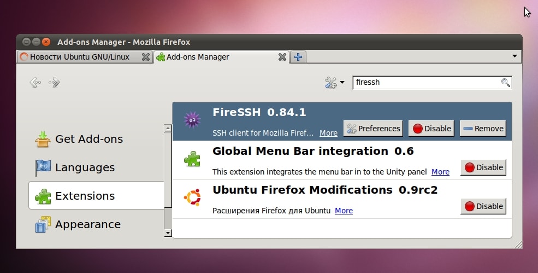Open More link for Global Menu Bar
Viewport: 538px width, 273px height.
click(x=440, y=172)
